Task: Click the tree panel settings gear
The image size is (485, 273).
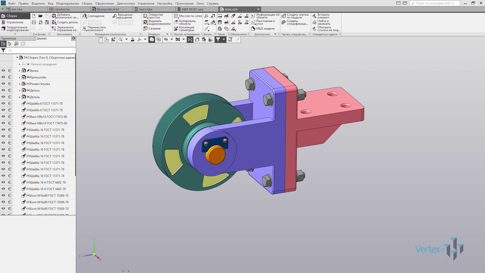Action: [x=74, y=38]
